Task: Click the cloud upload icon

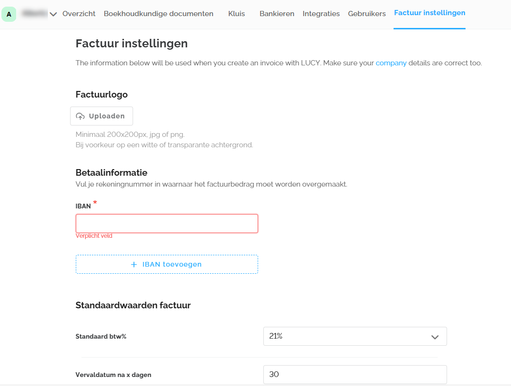Action: [81, 116]
